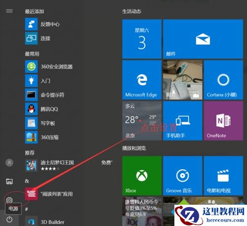
Task: Click the 反馈中心 label
Action: [x=50, y=24]
